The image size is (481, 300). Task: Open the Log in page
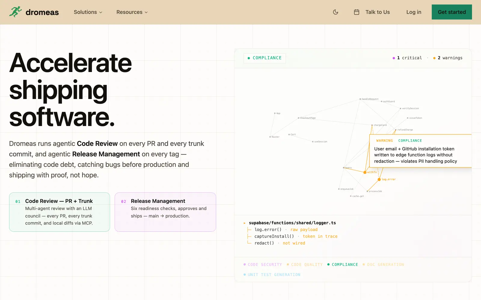pyautogui.click(x=414, y=12)
